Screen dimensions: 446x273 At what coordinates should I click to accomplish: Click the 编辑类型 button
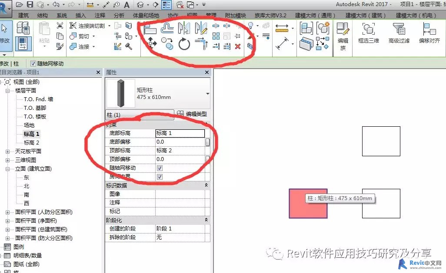pos(192,114)
